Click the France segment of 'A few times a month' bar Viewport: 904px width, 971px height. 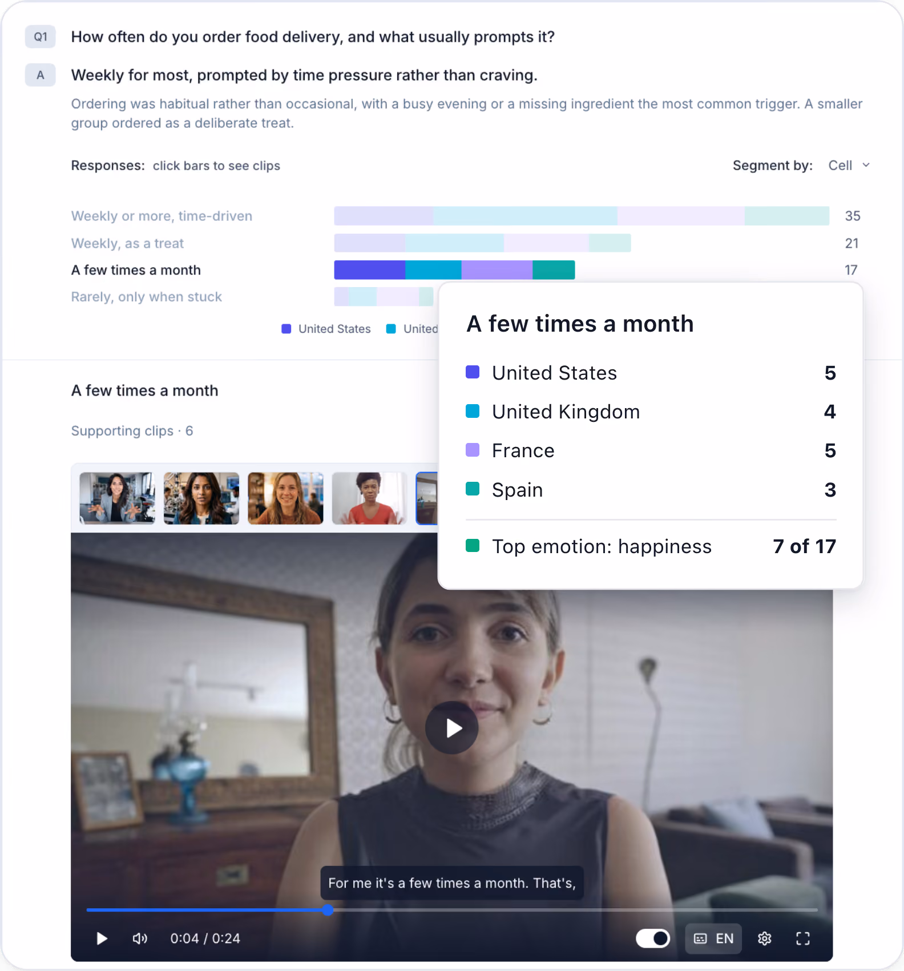coord(497,270)
